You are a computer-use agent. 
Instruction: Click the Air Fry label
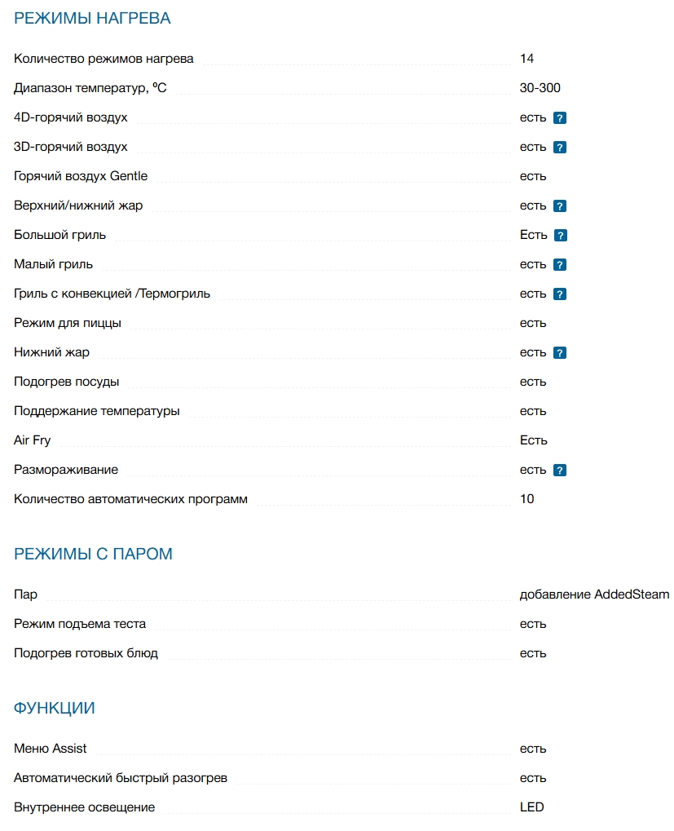32,440
